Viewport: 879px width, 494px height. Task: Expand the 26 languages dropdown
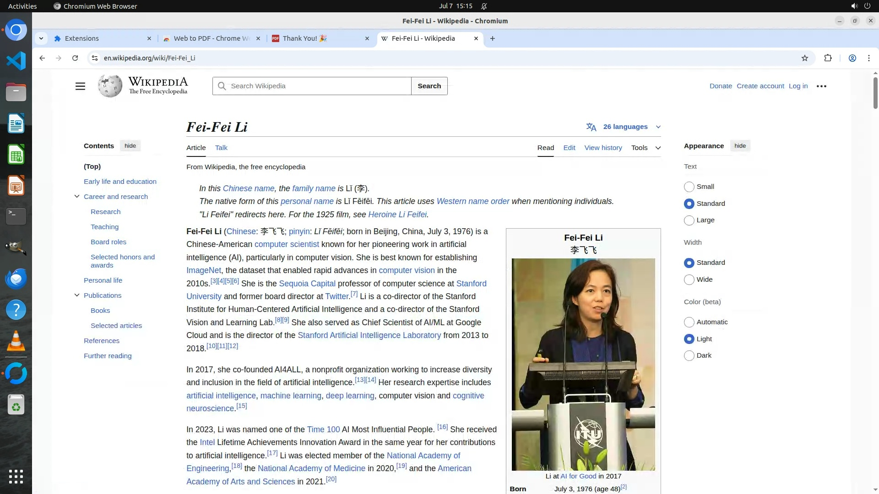625,127
